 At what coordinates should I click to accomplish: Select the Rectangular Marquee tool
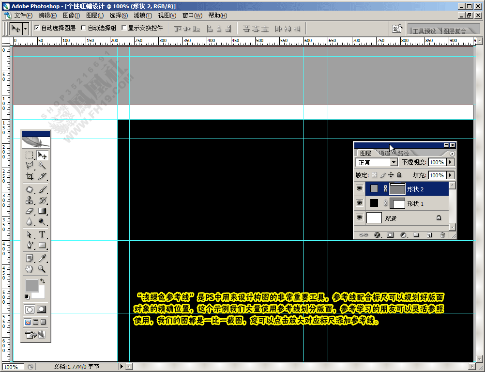pos(30,155)
